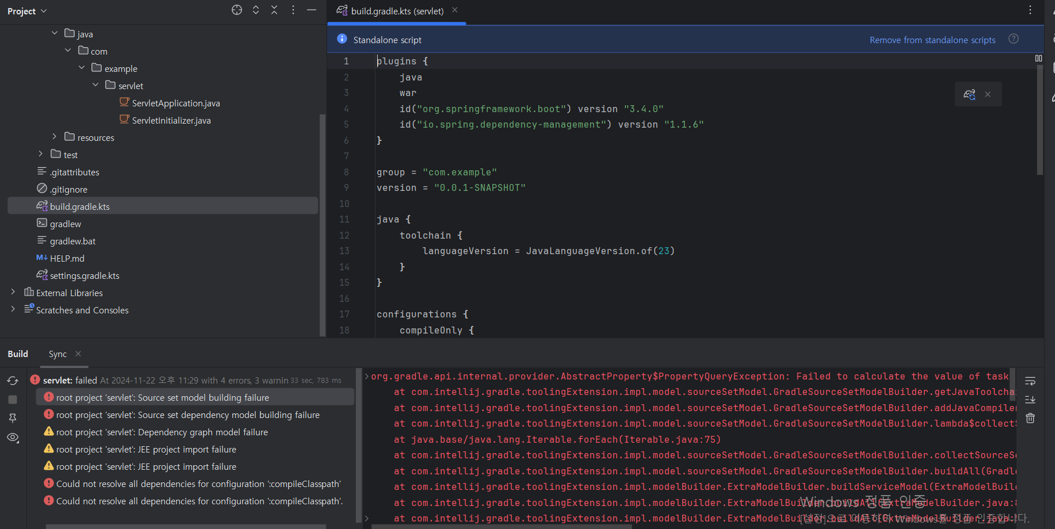
Task: Close the build.gradle.kts editor tab
Action: coord(455,10)
